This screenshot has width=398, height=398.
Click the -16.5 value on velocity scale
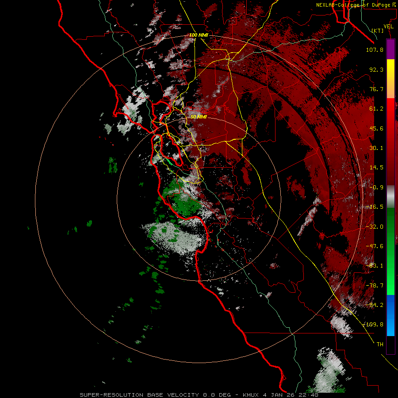pos(375,207)
